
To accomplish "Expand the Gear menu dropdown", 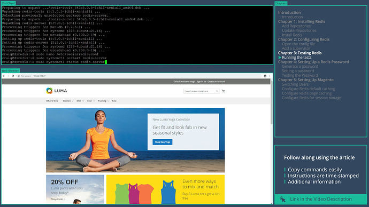I will 91,101.
